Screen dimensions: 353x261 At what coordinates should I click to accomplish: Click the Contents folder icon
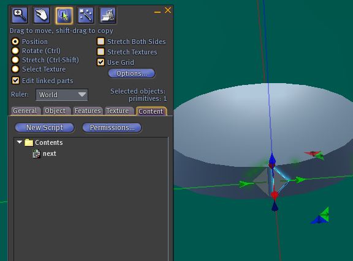[29, 142]
